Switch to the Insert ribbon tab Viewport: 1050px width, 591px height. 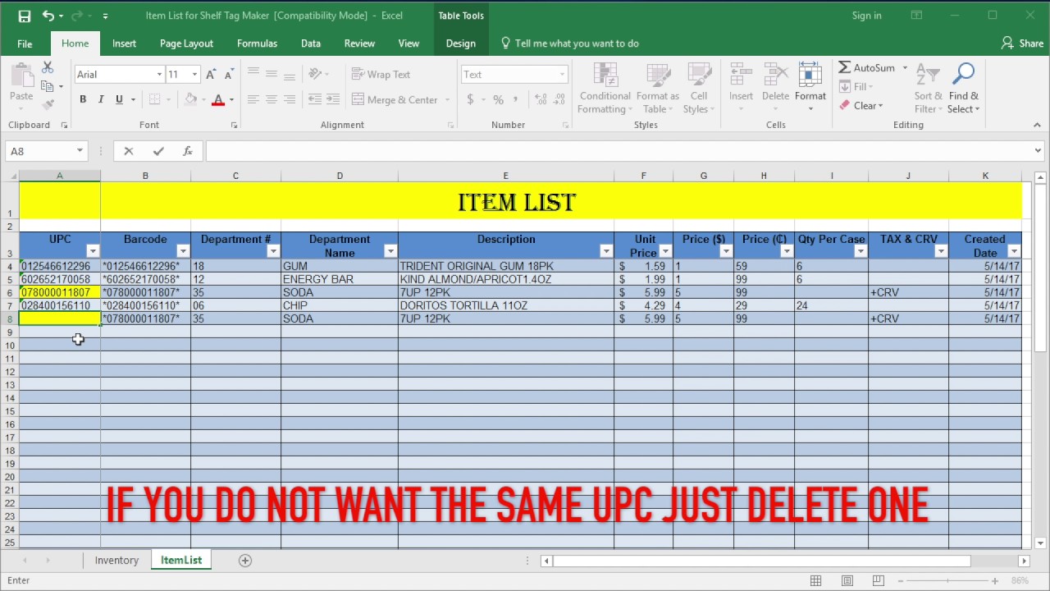(125, 44)
